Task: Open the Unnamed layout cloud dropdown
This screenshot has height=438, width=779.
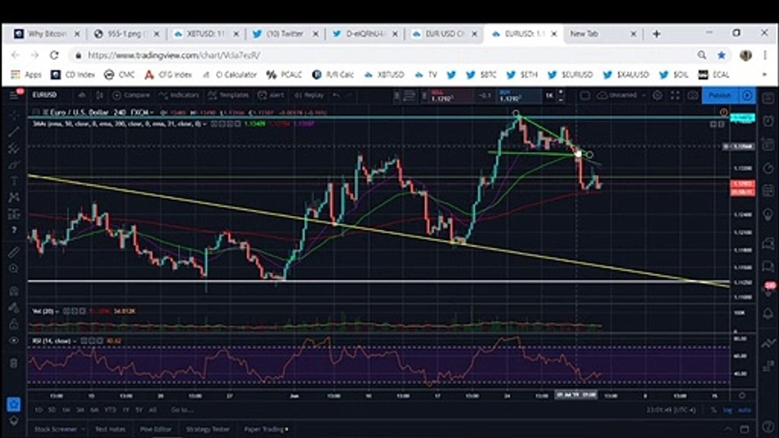Action: (x=621, y=96)
